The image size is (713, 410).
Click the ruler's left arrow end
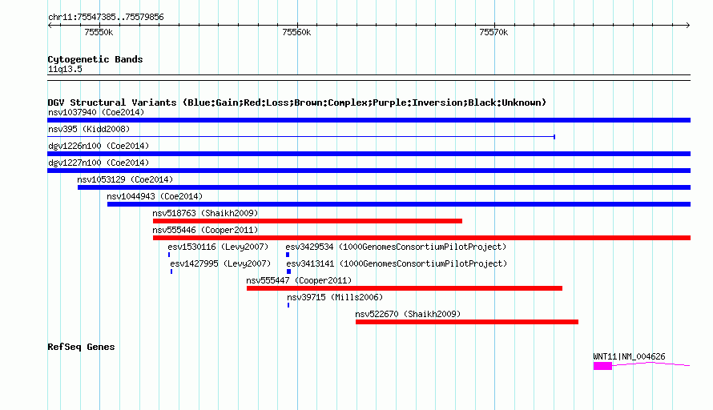(x=50, y=25)
